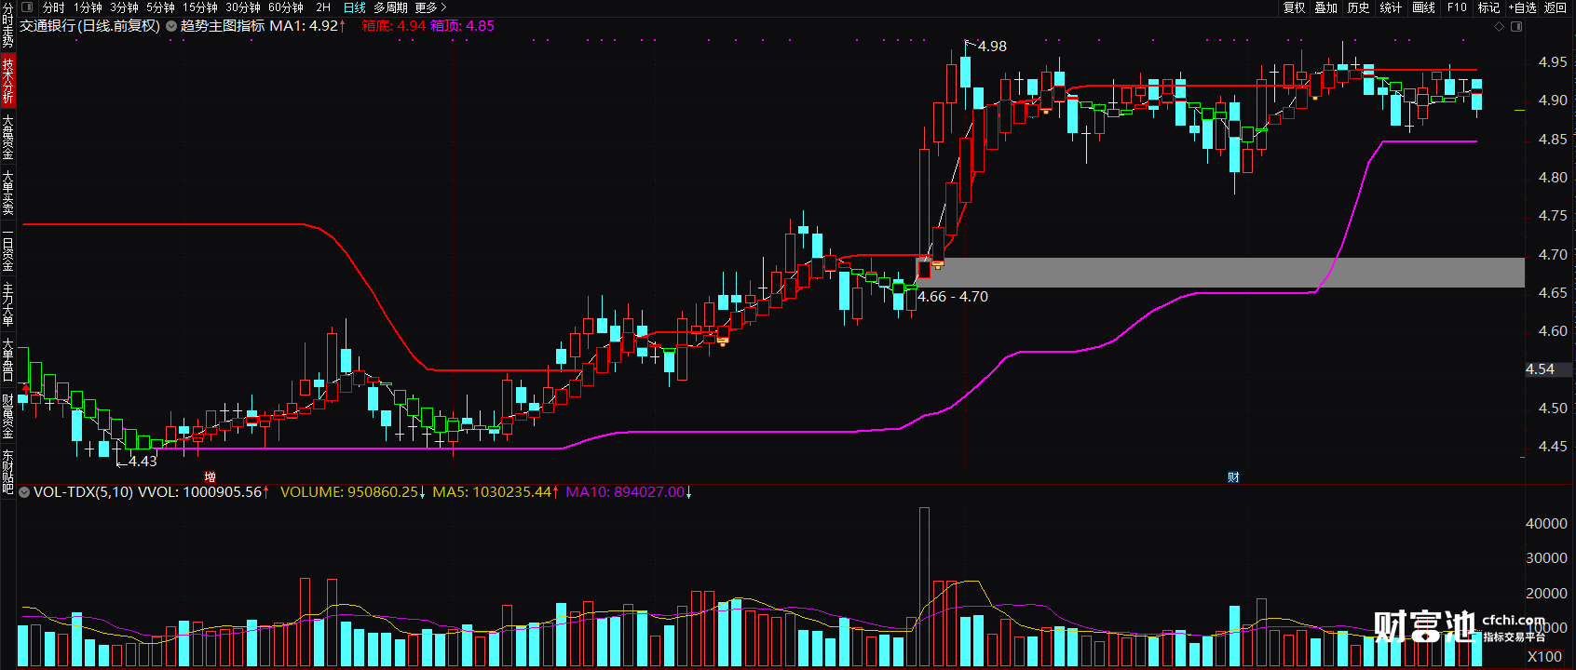Click the red 增 marker on timeline
1576x670 pixels.
point(210,477)
